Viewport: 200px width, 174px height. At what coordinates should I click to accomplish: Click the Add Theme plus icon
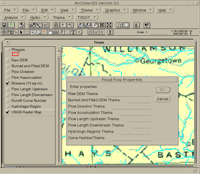tap(22, 25)
